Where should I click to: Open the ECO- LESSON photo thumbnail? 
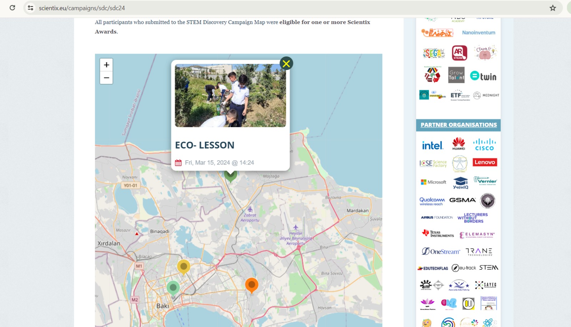[x=230, y=95]
